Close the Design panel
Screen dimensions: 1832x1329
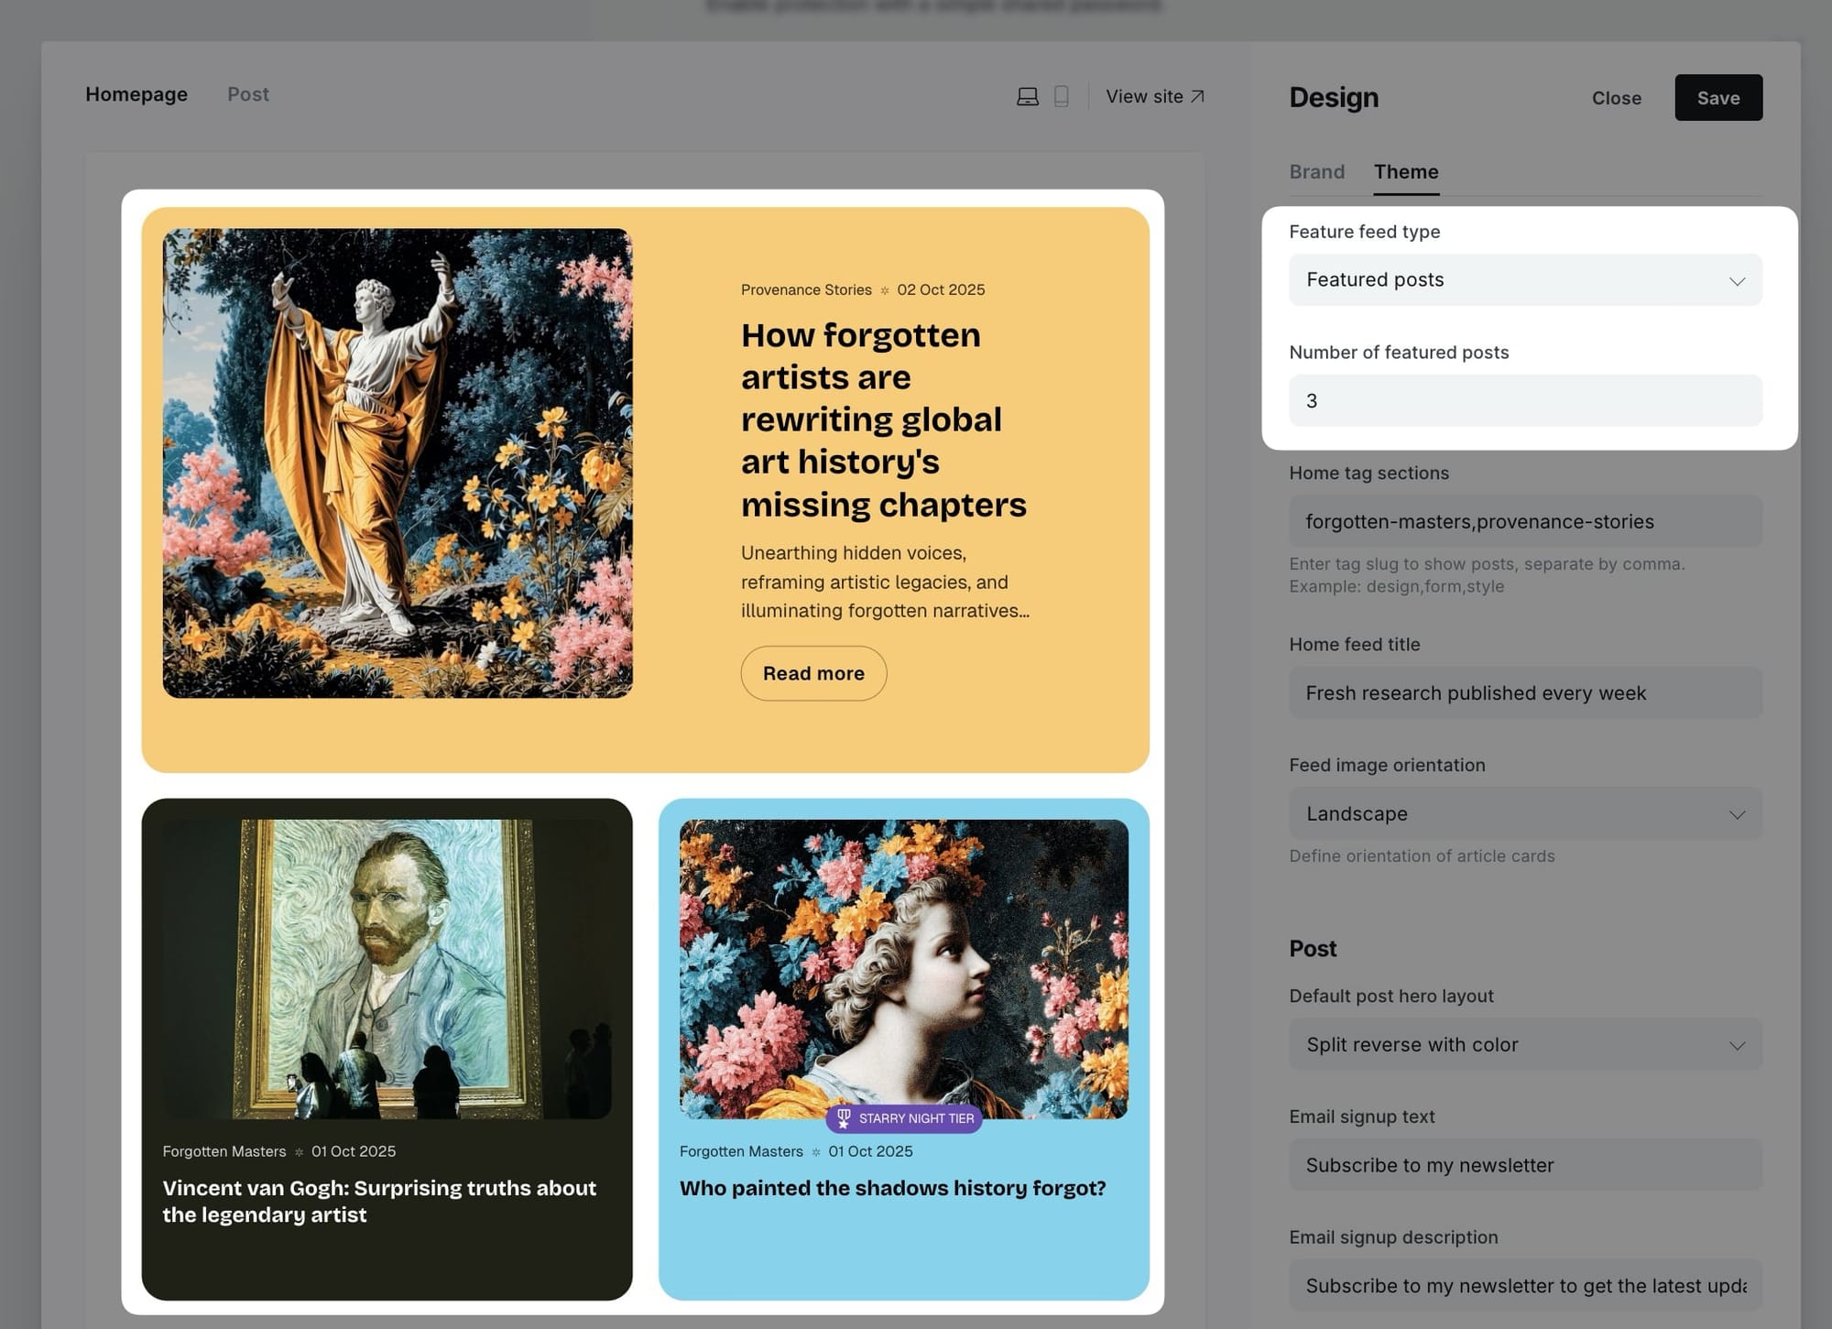tap(1616, 97)
